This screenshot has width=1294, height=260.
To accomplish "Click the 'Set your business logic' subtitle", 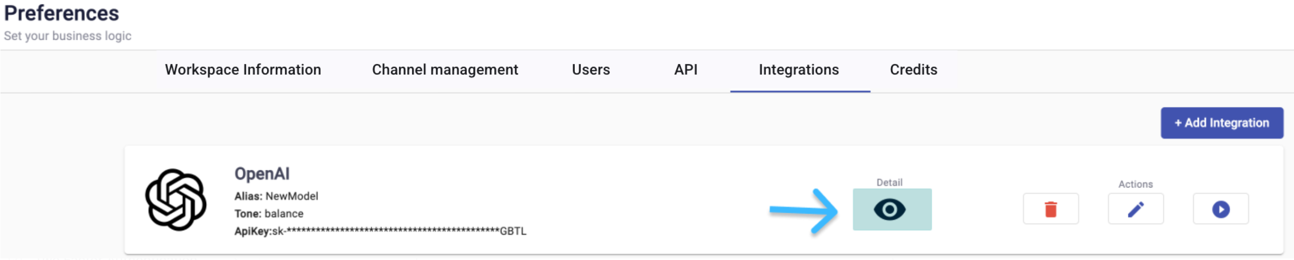I will [68, 36].
